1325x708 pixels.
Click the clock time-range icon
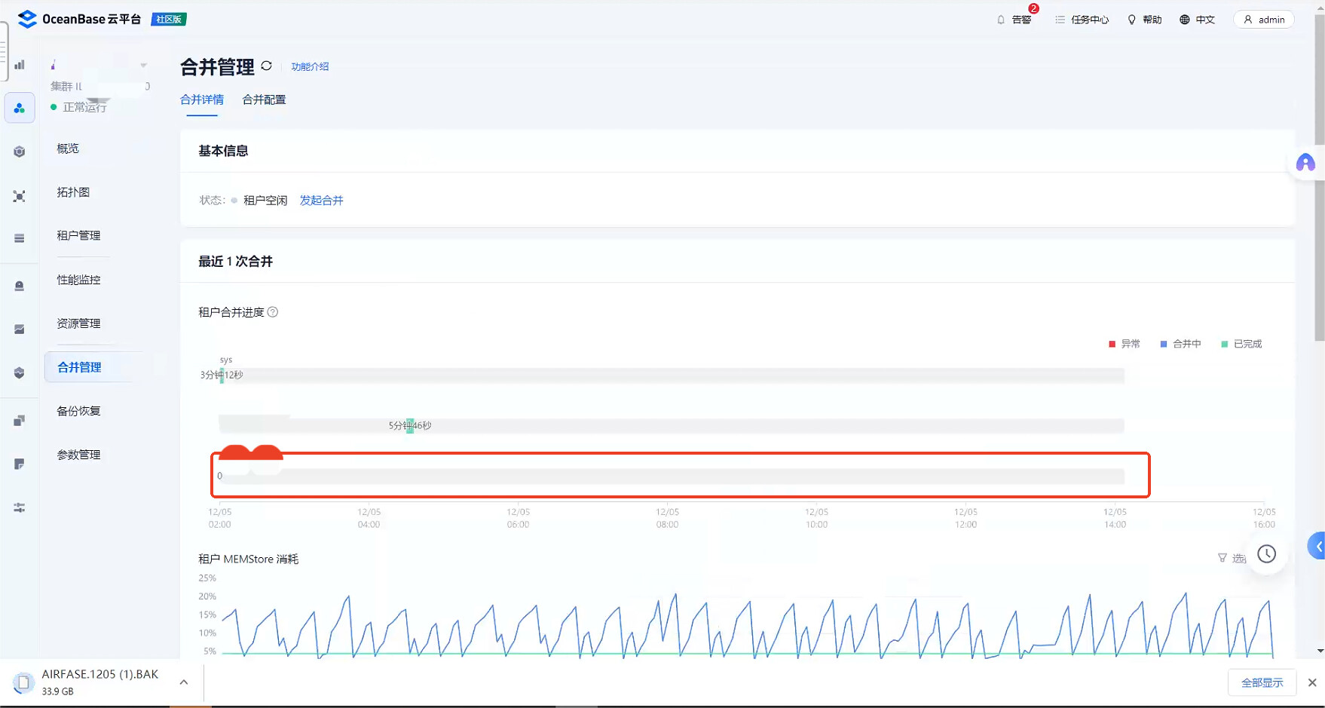[x=1267, y=554]
